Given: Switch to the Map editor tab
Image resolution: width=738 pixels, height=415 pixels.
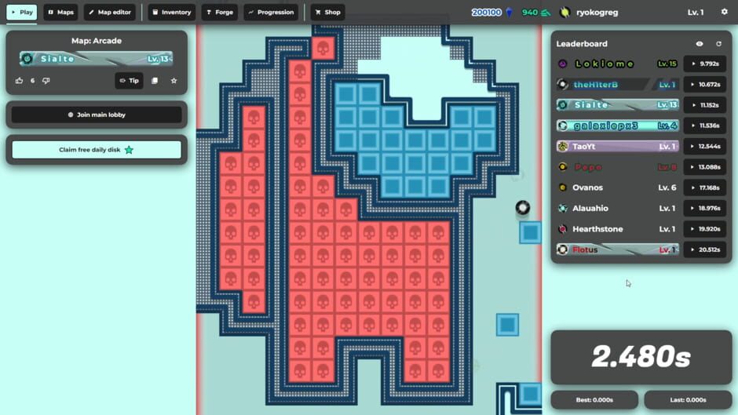Looking at the screenshot, I should (109, 13).
